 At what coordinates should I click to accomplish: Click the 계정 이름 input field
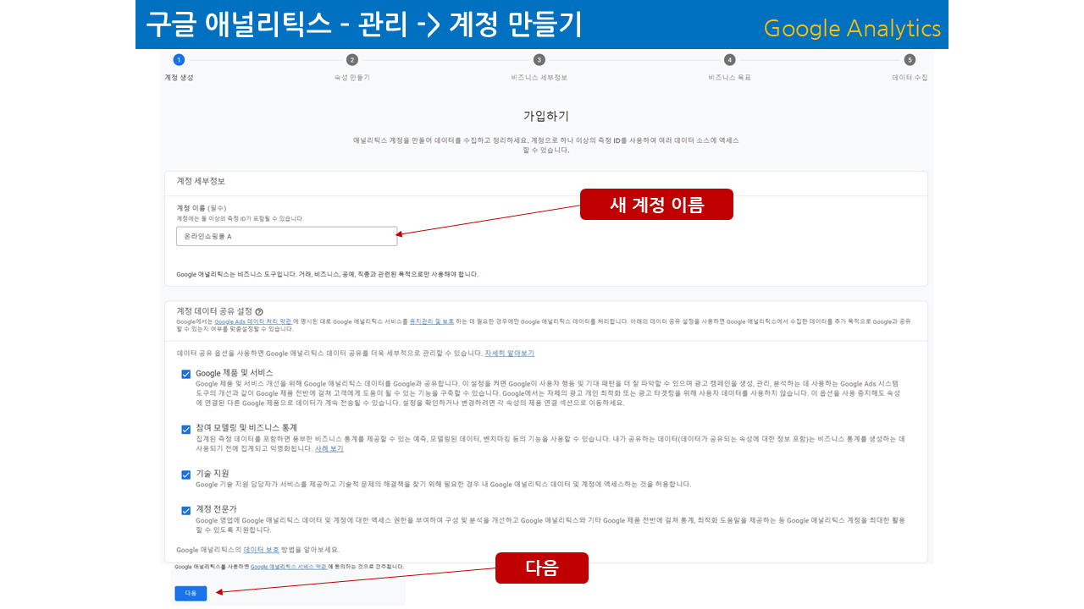(286, 237)
